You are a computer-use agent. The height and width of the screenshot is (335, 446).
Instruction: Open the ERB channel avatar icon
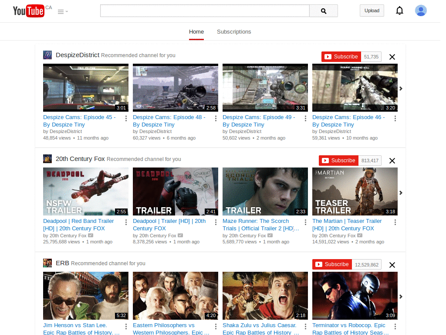(47, 263)
